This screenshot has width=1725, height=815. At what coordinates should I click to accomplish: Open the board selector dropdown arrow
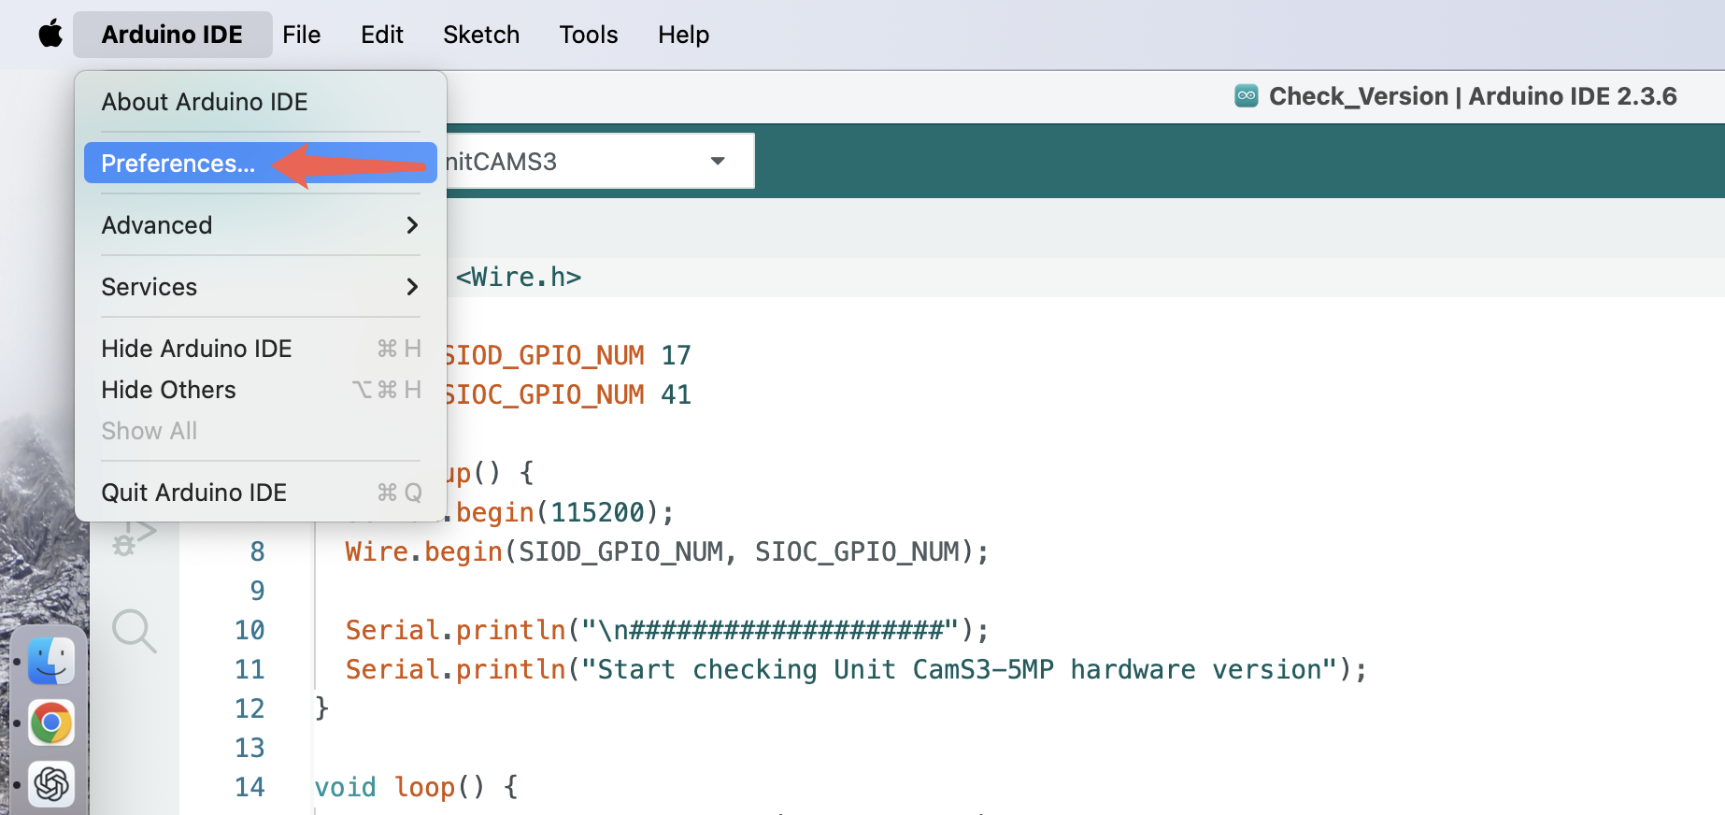pyautogui.click(x=718, y=161)
